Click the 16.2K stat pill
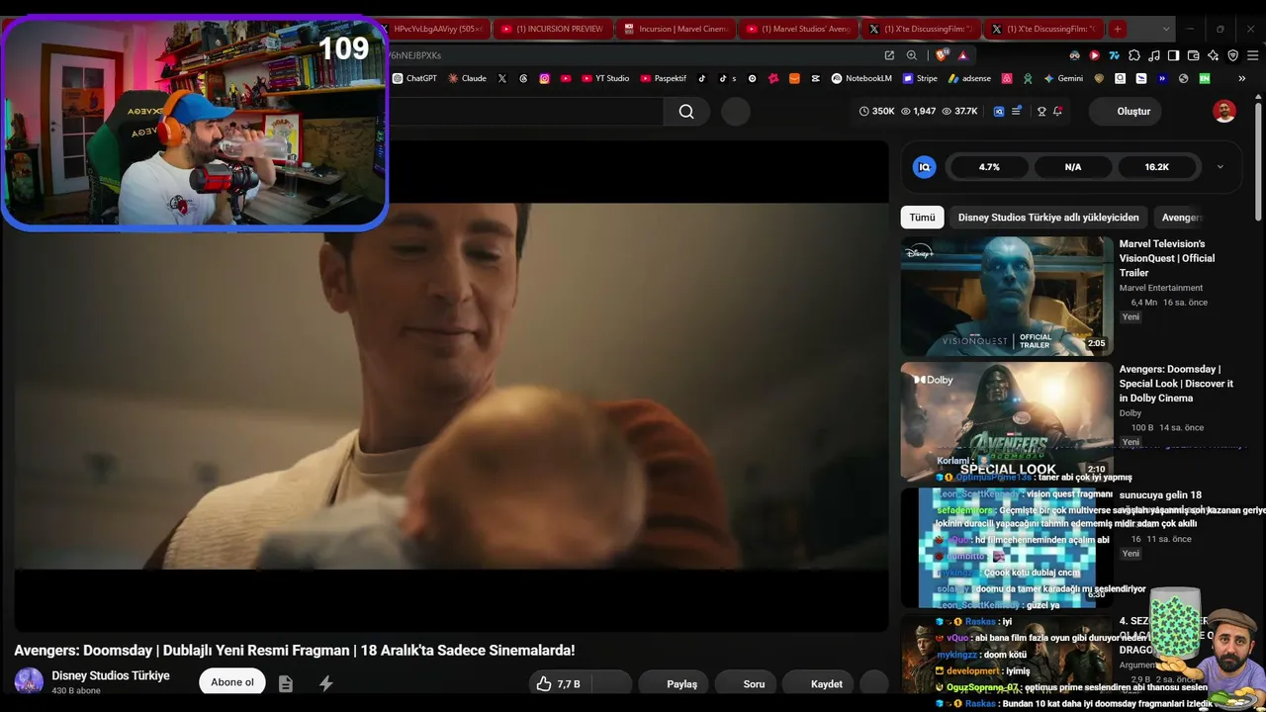 coord(1157,167)
